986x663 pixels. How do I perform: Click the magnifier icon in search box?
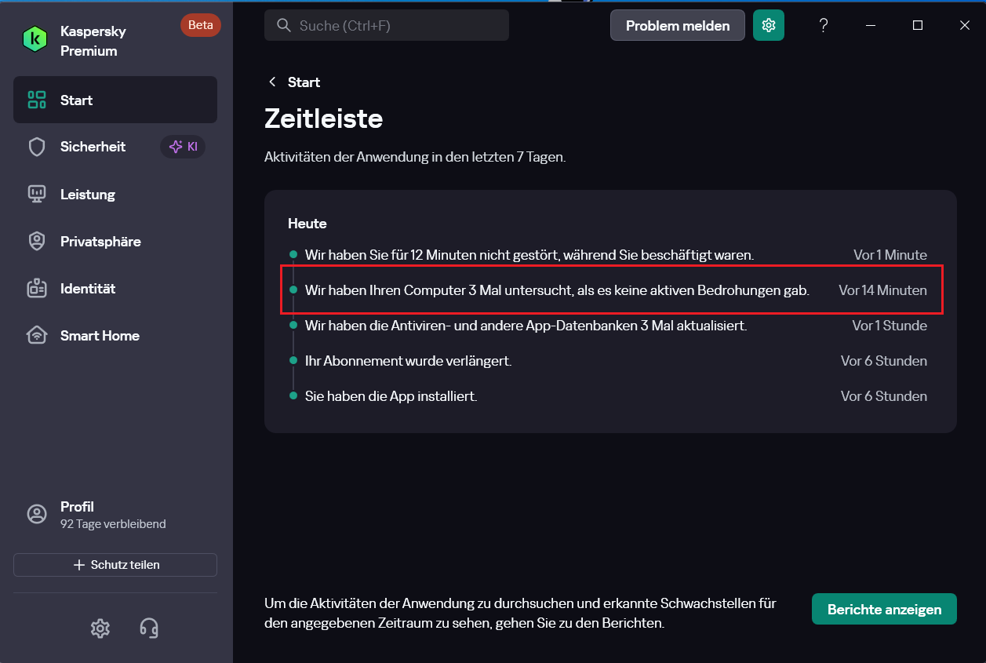coord(284,25)
